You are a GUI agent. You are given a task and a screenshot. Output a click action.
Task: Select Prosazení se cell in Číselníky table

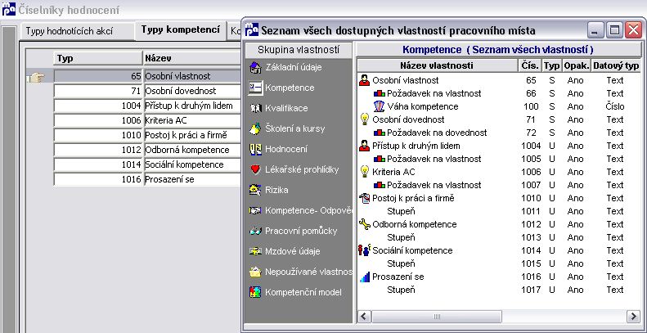(x=192, y=179)
